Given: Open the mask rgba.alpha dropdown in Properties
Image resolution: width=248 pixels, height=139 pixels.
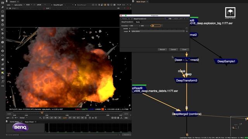Looking at the screenshot, I should pyautogui.click(x=158, y=31).
